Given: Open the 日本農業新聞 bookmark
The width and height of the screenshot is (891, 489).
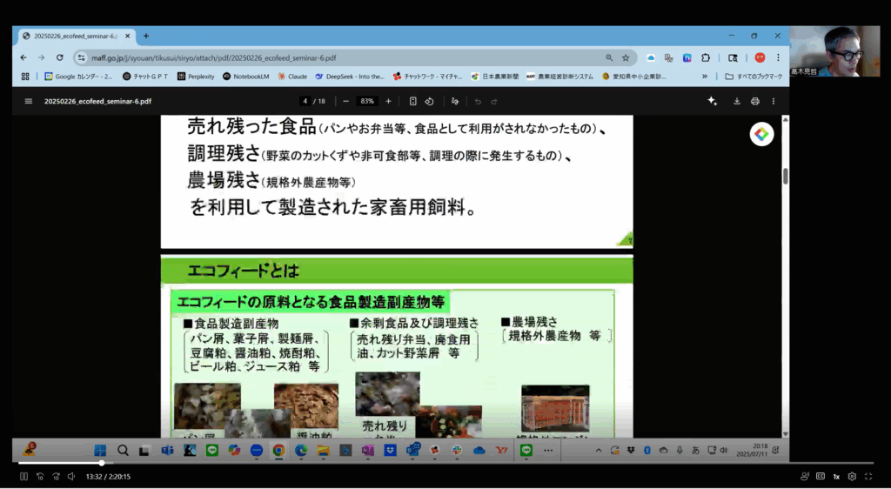Looking at the screenshot, I should pos(495,76).
